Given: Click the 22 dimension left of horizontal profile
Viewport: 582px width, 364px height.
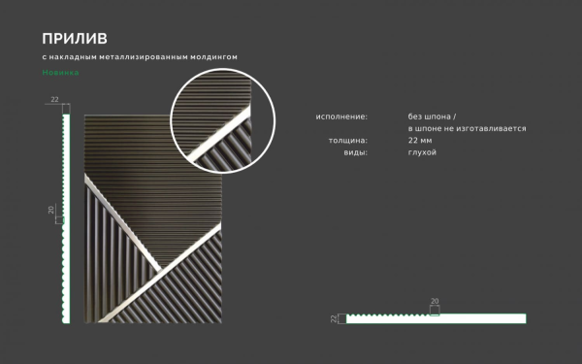Looking at the screenshot, I should (334, 318).
